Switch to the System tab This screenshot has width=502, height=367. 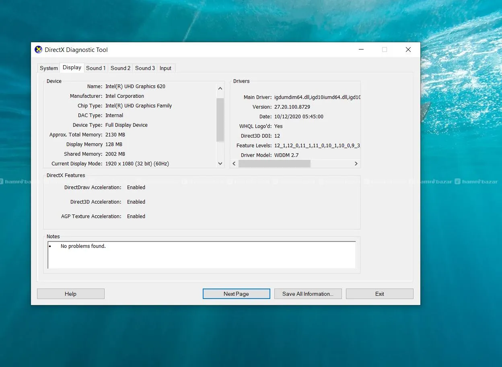pyautogui.click(x=49, y=68)
